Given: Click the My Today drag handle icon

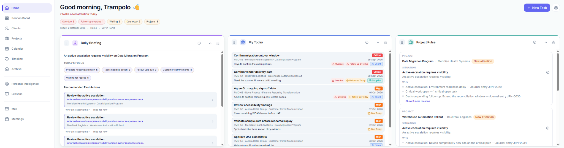Looking at the screenshot, I should click(x=234, y=42).
